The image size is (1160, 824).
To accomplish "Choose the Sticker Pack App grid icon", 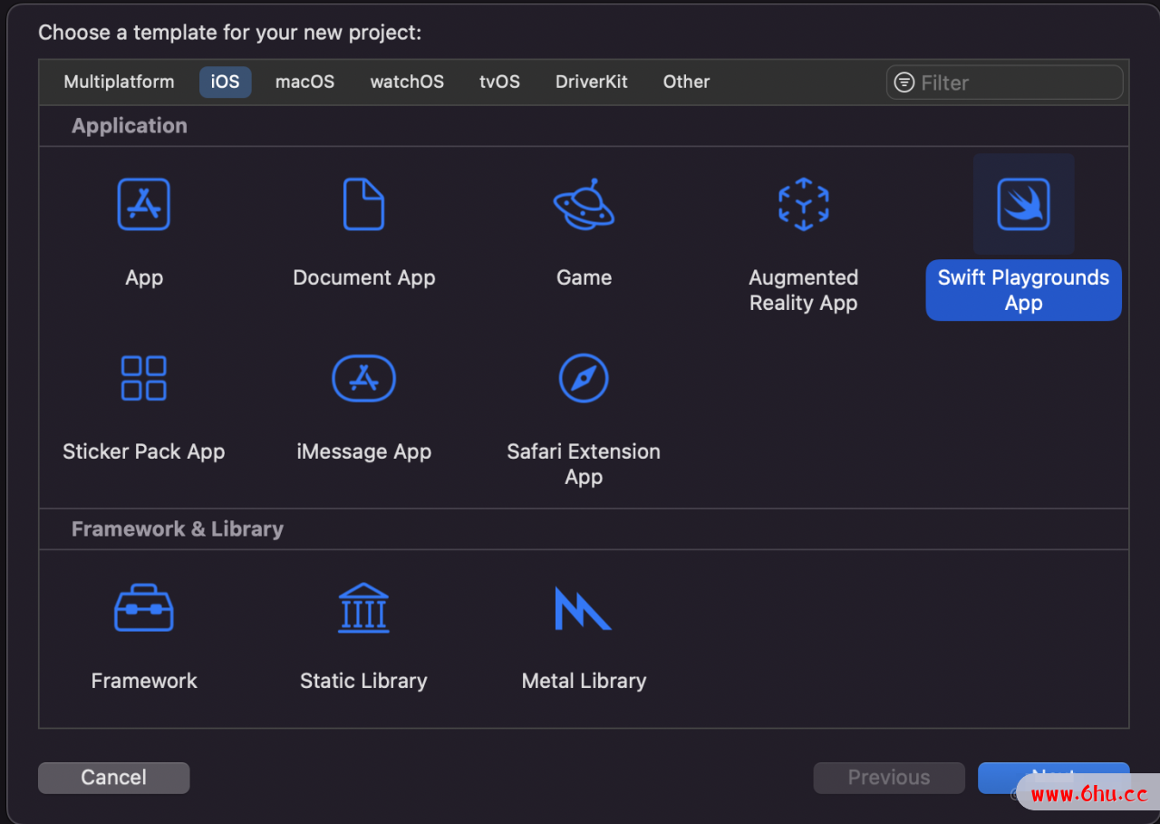I will (143, 378).
